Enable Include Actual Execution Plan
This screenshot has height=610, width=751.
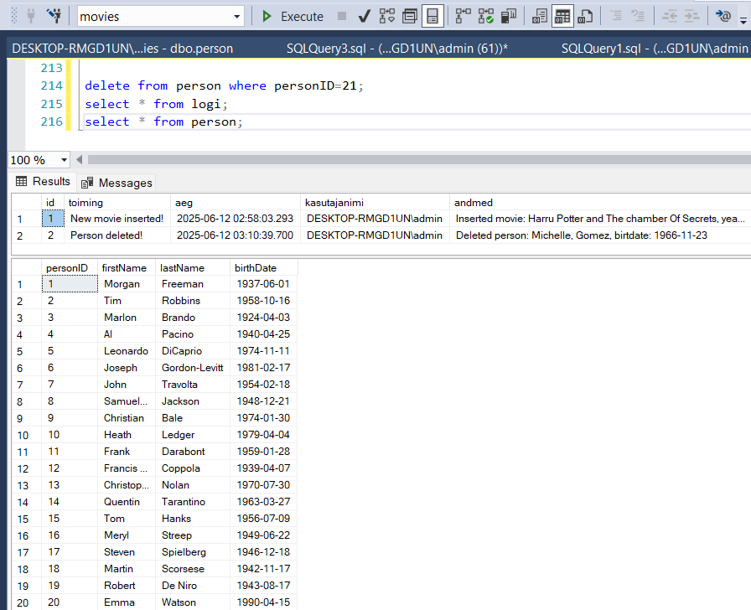(x=464, y=16)
